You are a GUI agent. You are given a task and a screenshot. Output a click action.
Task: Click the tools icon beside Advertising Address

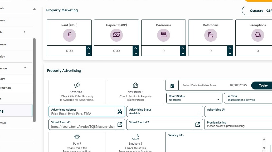(120, 112)
